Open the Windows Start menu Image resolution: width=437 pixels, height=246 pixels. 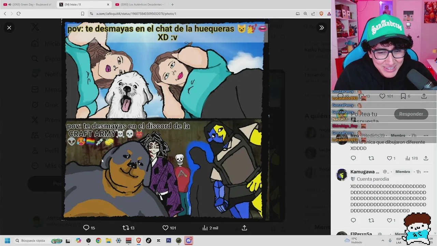(x=7, y=241)
